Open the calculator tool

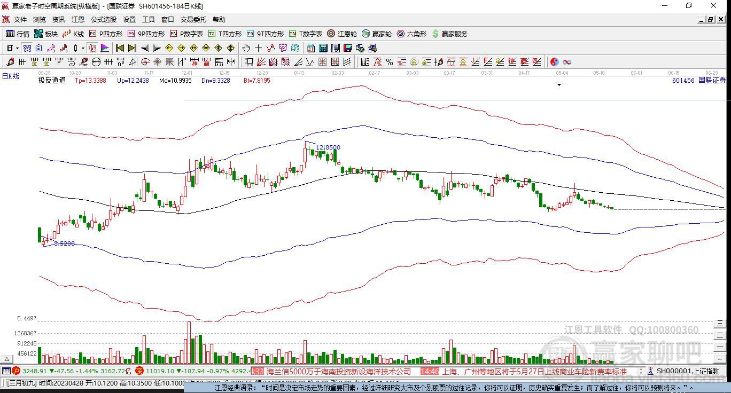(323, 48)
